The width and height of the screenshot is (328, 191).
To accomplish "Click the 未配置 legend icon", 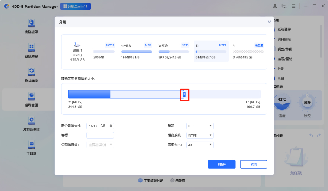I will tap(172, 180).
